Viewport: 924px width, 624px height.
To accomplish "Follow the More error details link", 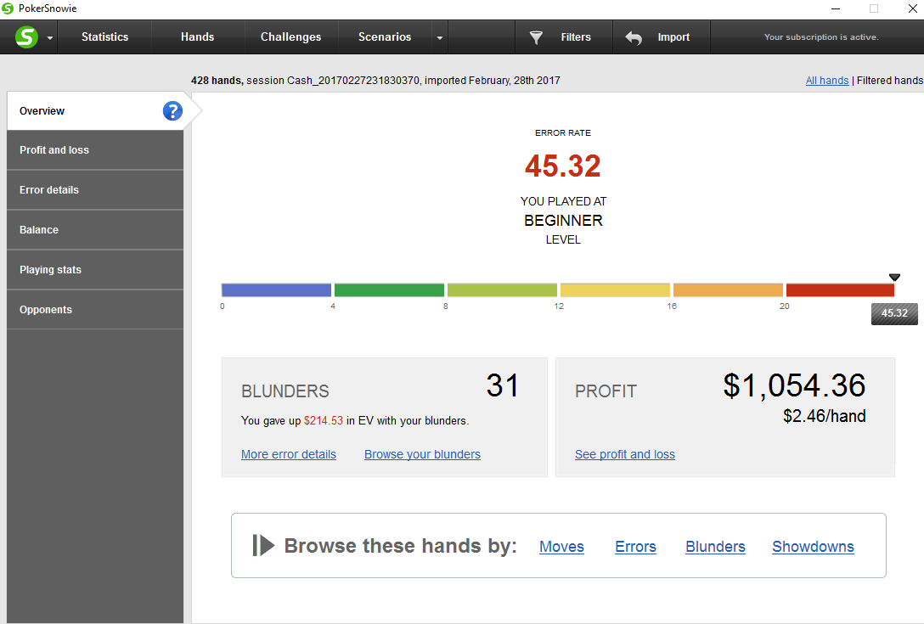I will point(289,454).
